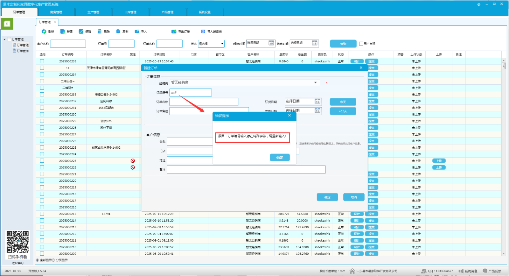
Task: Select the Paged display (分页显示) radio button
Action: [x=53, y=260]
